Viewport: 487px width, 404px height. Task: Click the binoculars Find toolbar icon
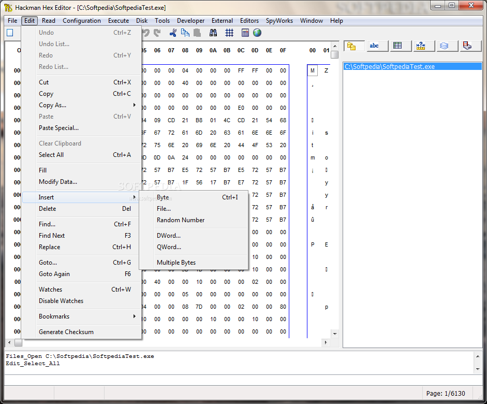point(213,33)
